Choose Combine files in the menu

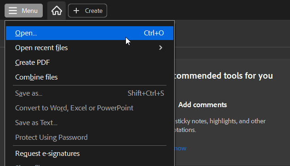click(x=90, y=77)
